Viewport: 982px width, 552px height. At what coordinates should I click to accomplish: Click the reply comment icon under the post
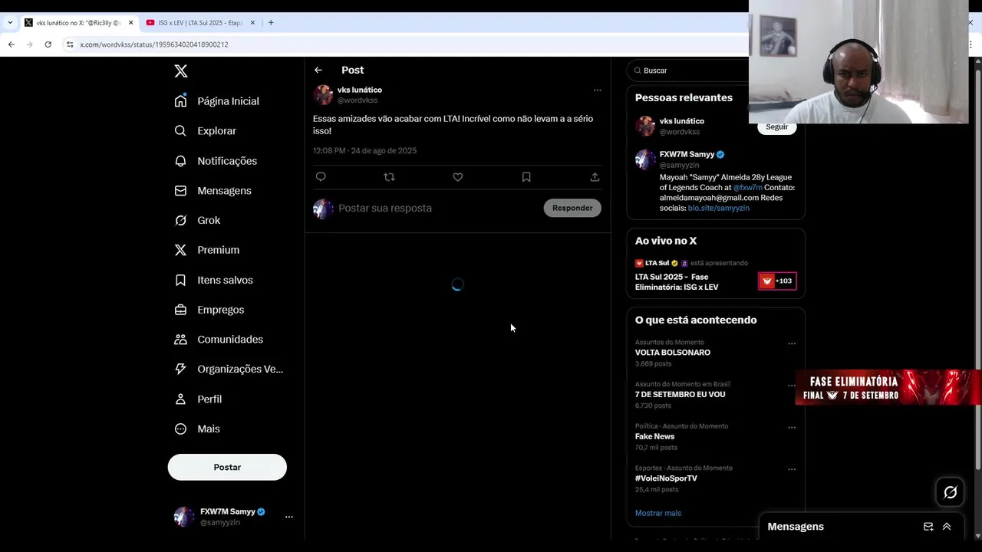[321, 177]
